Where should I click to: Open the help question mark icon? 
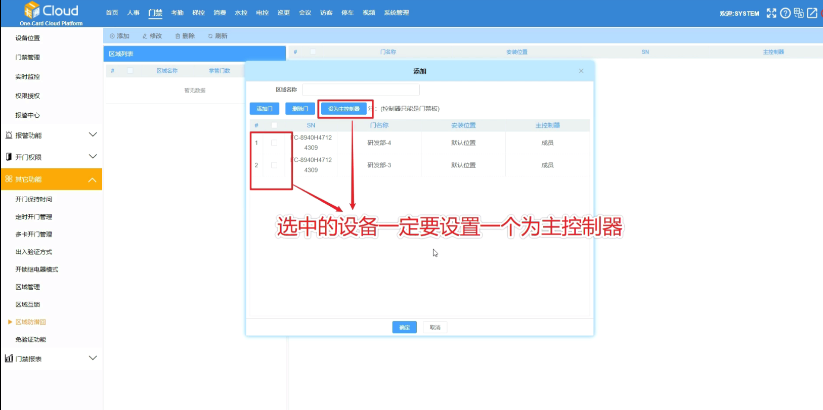785,13
